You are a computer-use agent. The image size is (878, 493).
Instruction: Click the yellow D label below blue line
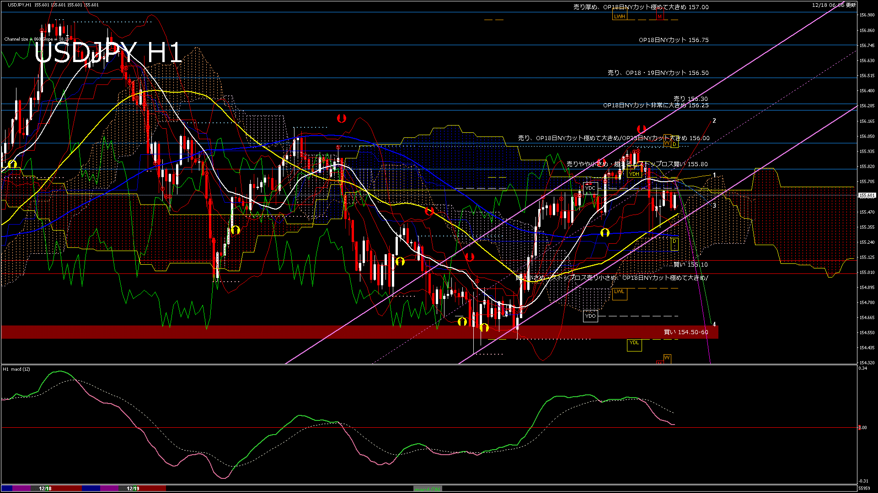click(674, 241)
